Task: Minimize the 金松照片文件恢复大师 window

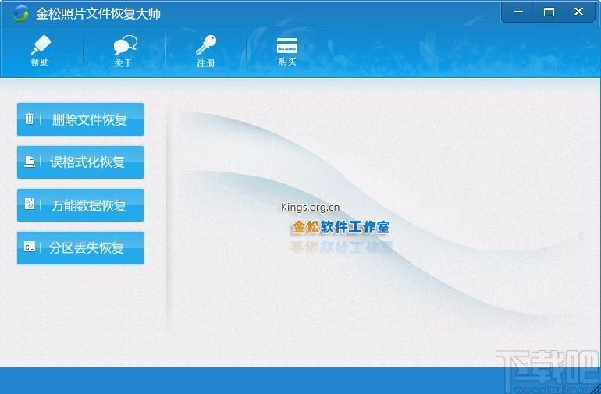Action: point(518,12)
